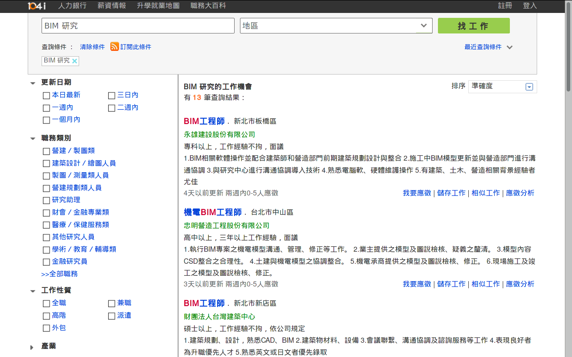The width and height of the screenshot is (572, 357).
Task: Check the 一個月內 checkbox
Action: 46,120
